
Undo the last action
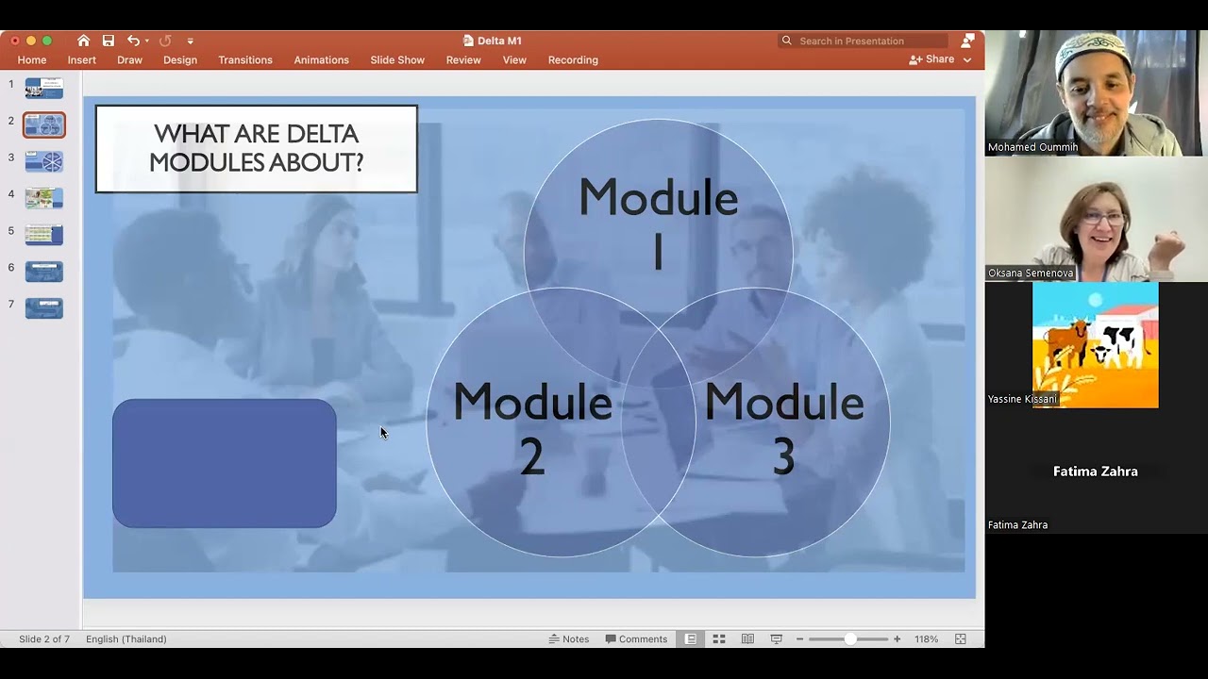pos(133,41)
